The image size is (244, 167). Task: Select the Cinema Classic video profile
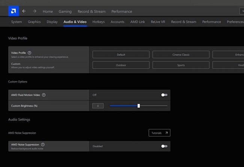(x=181, y=54)
